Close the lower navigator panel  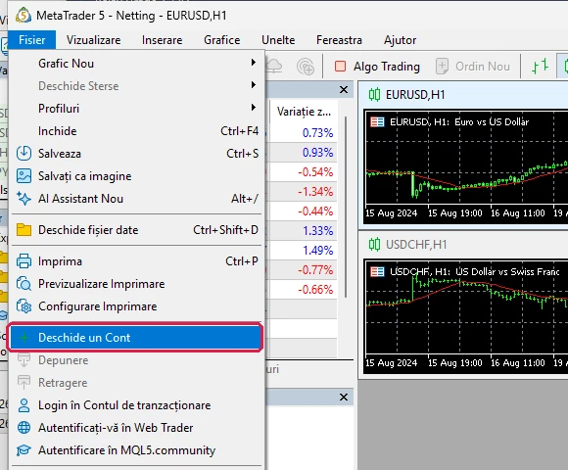pos(344,398)
